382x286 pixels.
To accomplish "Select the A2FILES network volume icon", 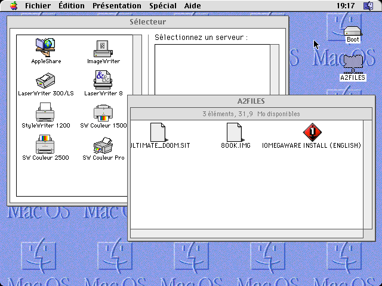I will click(x=353, y=64).
